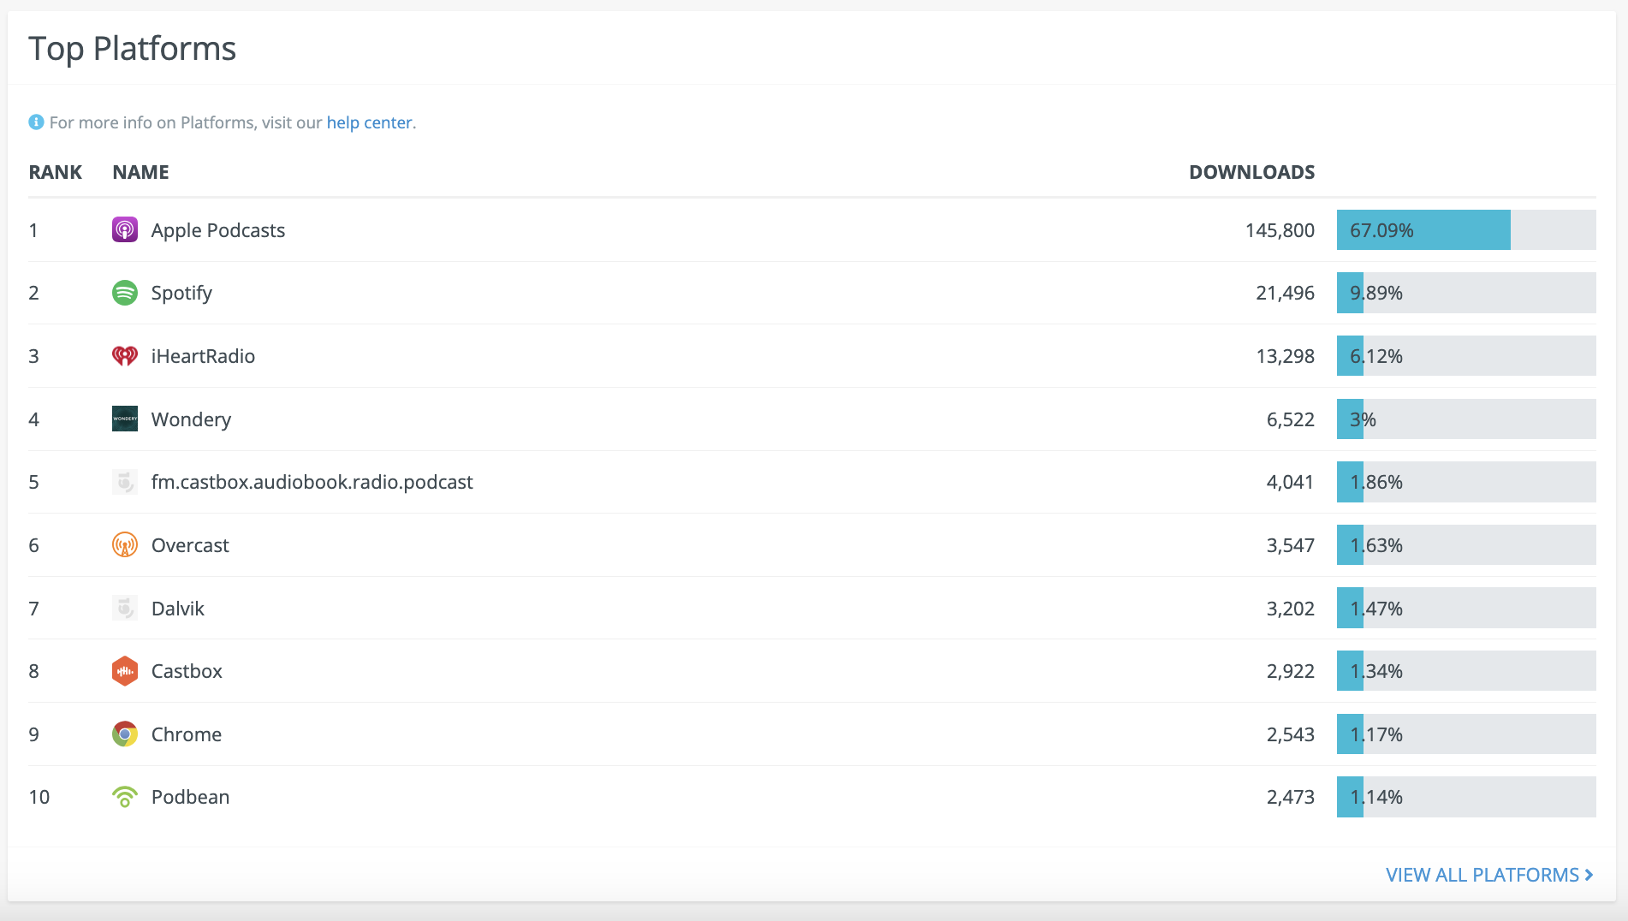Click the RANK column header
The image size is (1628, 921).
click(56, 172)
